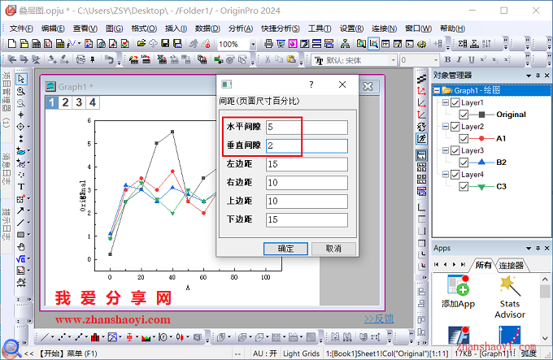This screenshot has height=360, width=553.
Task: Click the Print icon in toolbar
Action: 268,44
